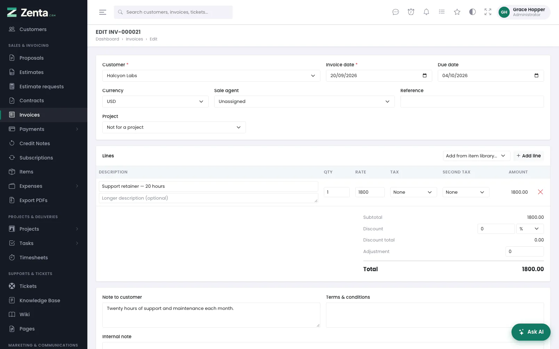Follow the Invoices breadcrumb link
559x349 pixels.
134,39
